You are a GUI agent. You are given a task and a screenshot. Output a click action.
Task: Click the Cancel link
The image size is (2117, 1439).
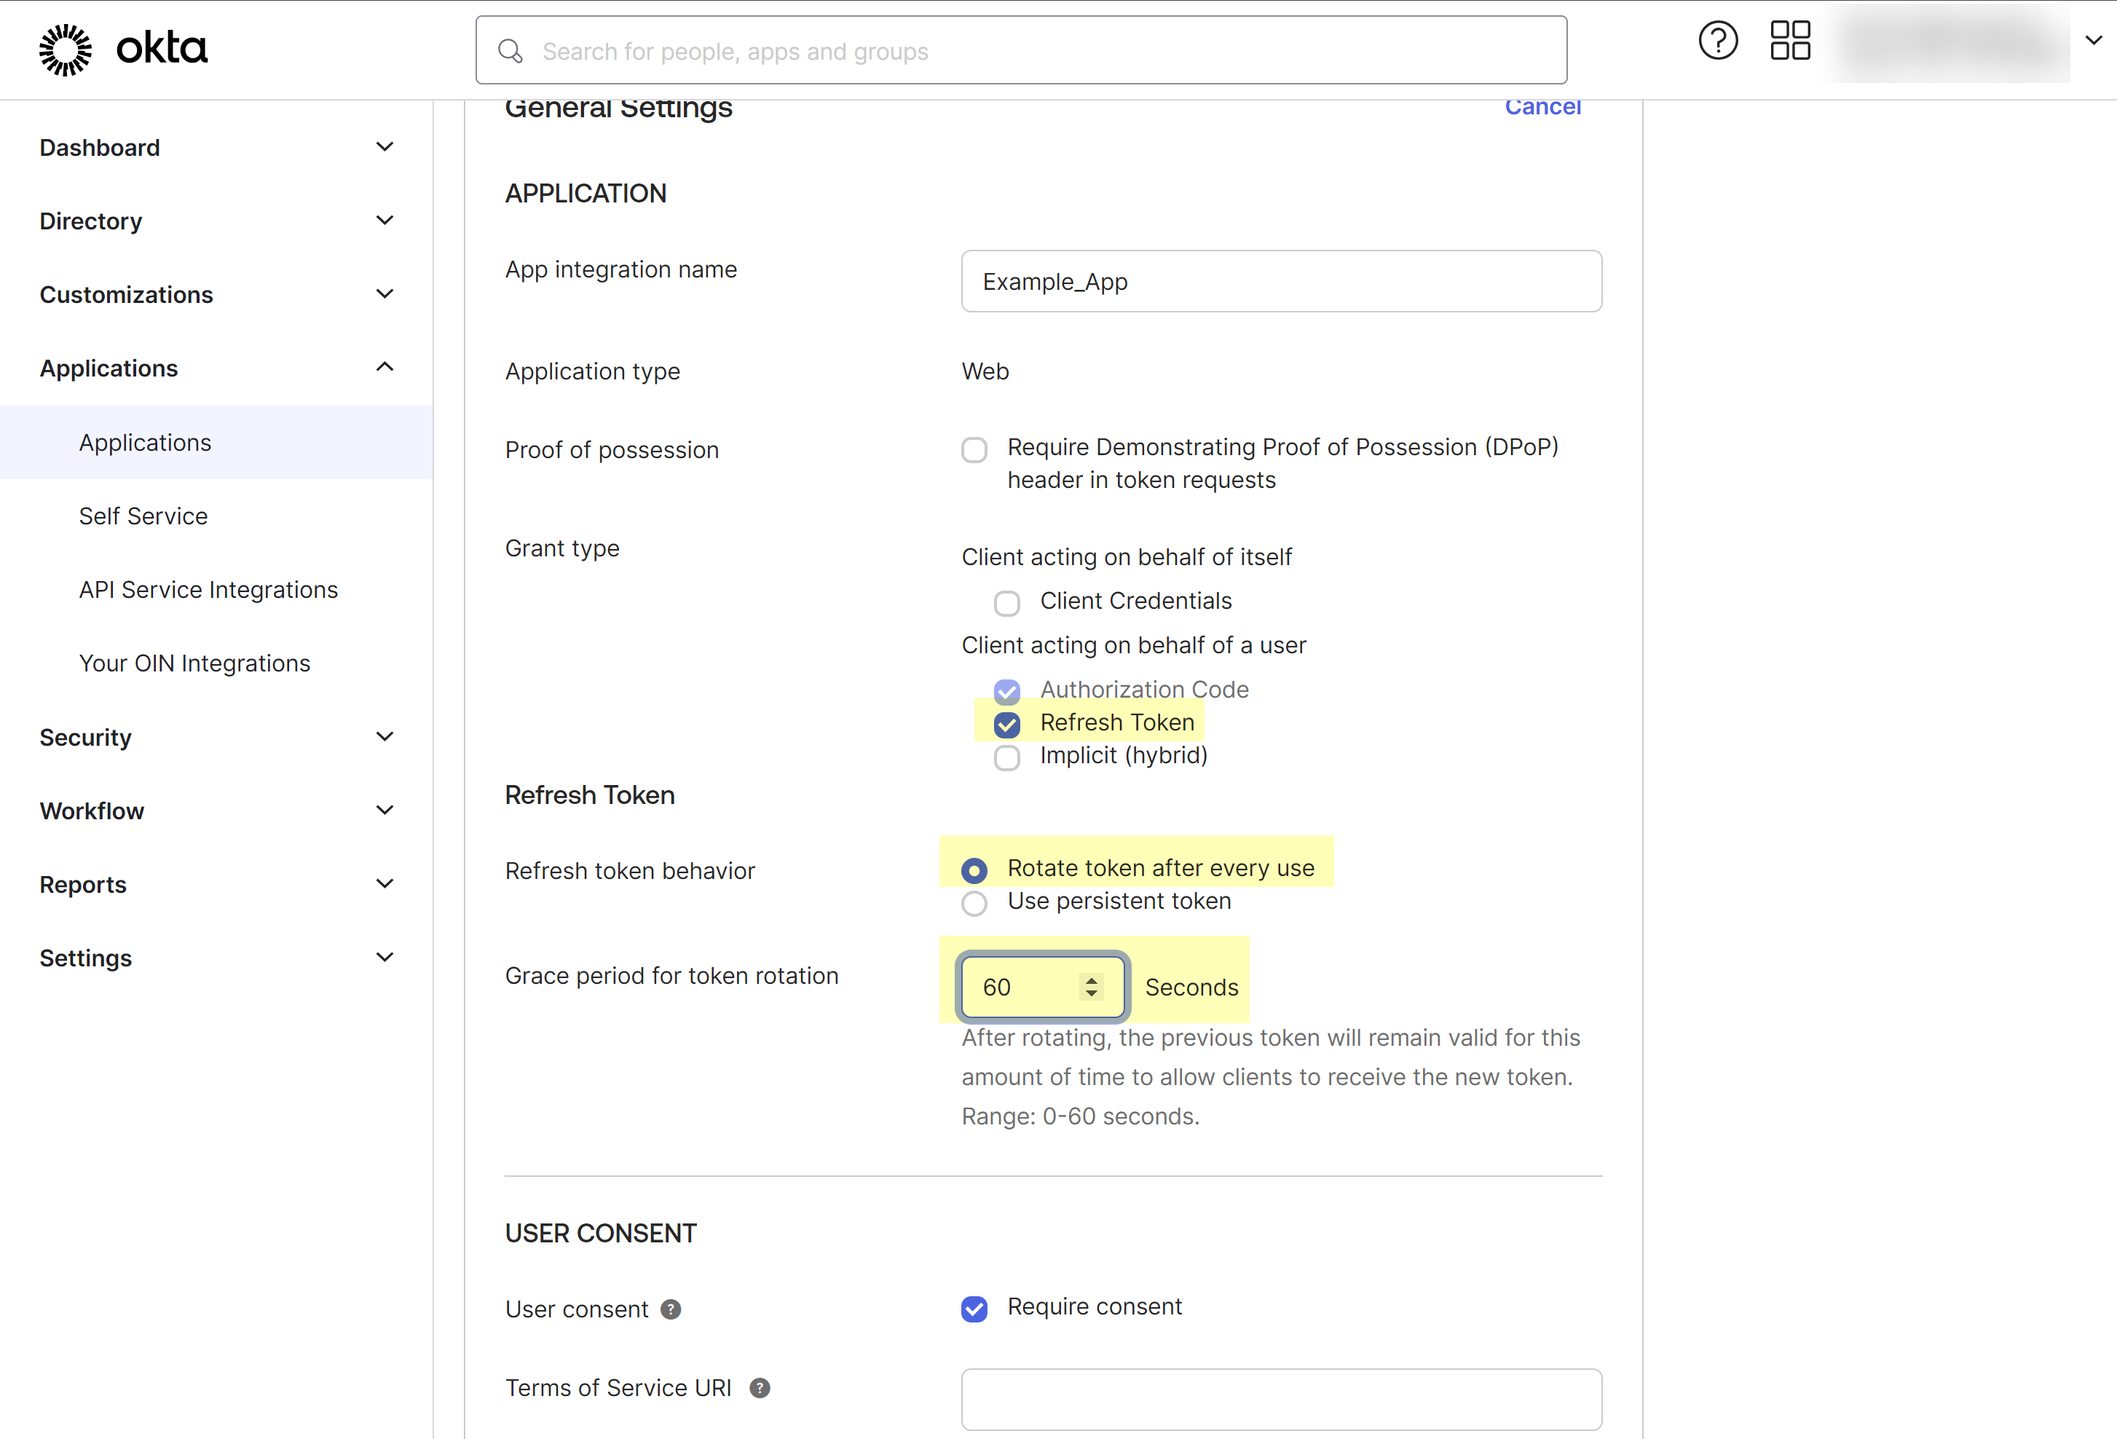point(1543,106)
